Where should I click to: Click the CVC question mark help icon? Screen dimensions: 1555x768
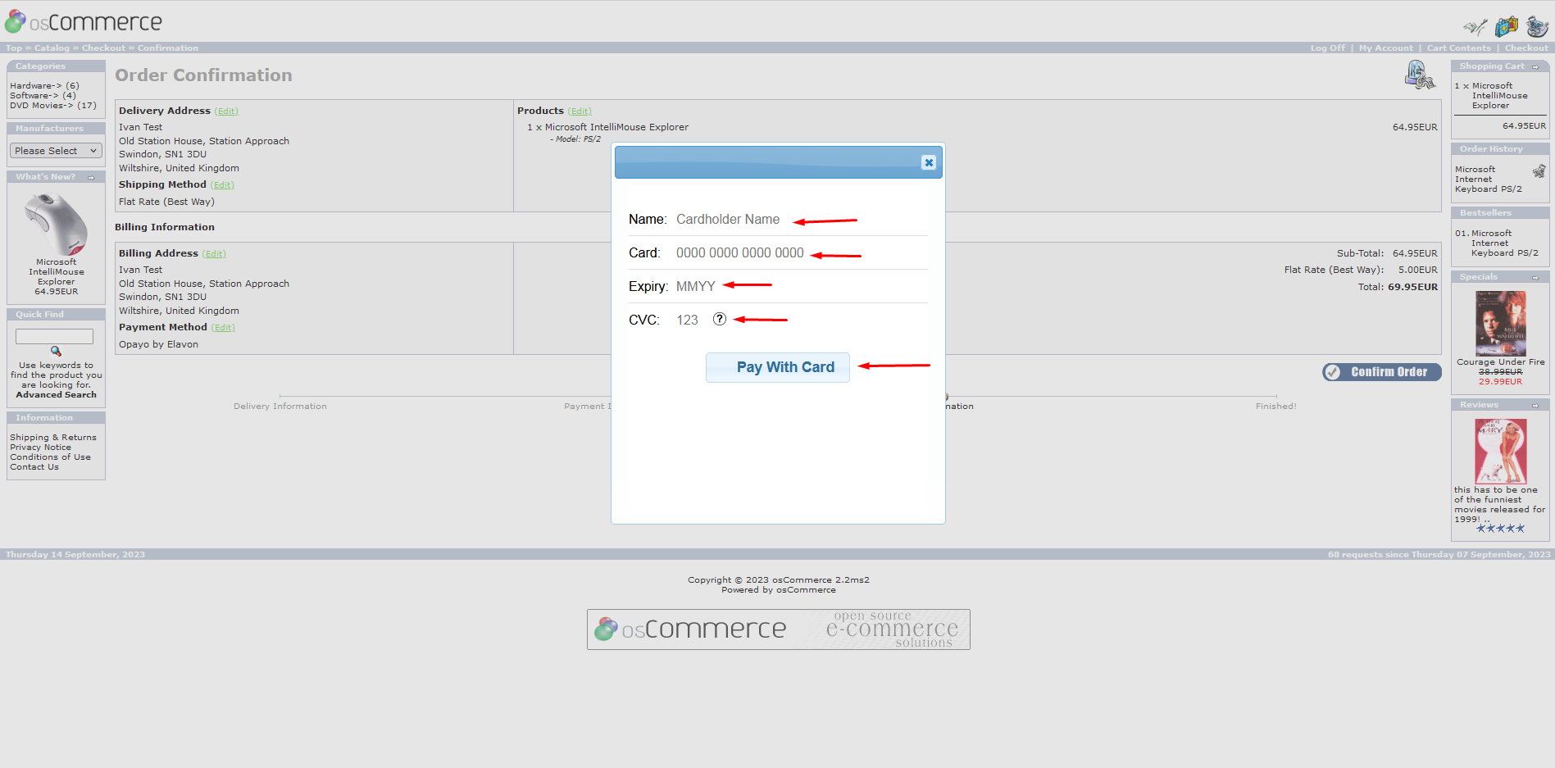pyautogui.click(x=719, y=320)
